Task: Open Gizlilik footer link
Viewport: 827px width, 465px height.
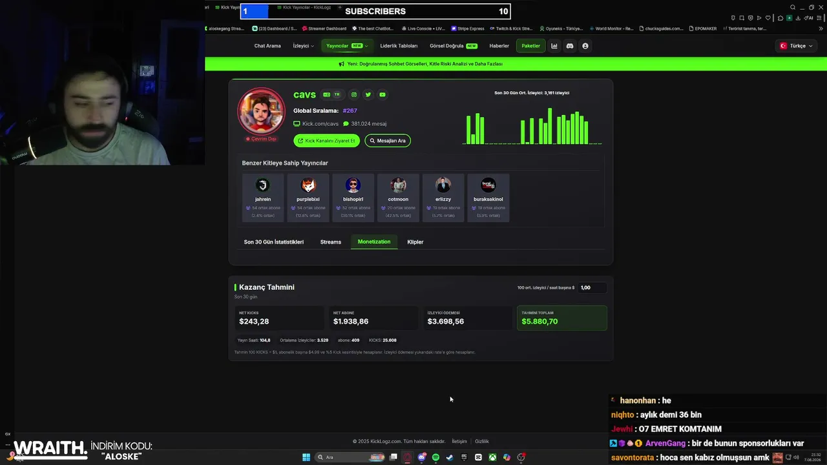Action: point(482,442)
